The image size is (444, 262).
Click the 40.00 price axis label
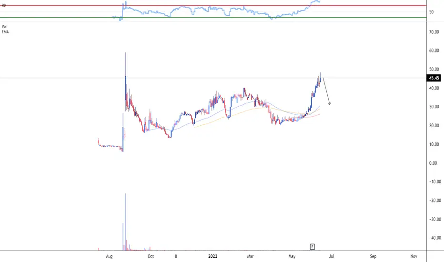tap(434, 88)
